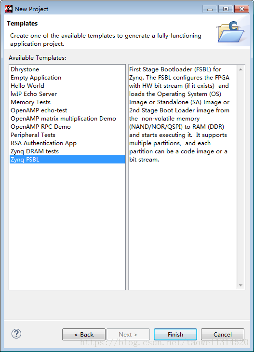Minimize the New Project window
254x352 pixels.
point(210,9)
